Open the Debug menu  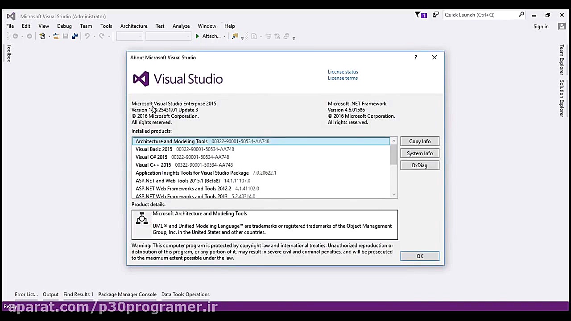pyautogui.click(x=64, y=26)
